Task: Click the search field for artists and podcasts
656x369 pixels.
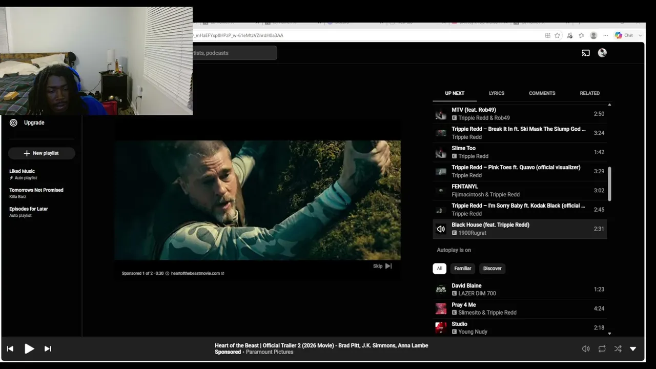Action: coord(235,53)
